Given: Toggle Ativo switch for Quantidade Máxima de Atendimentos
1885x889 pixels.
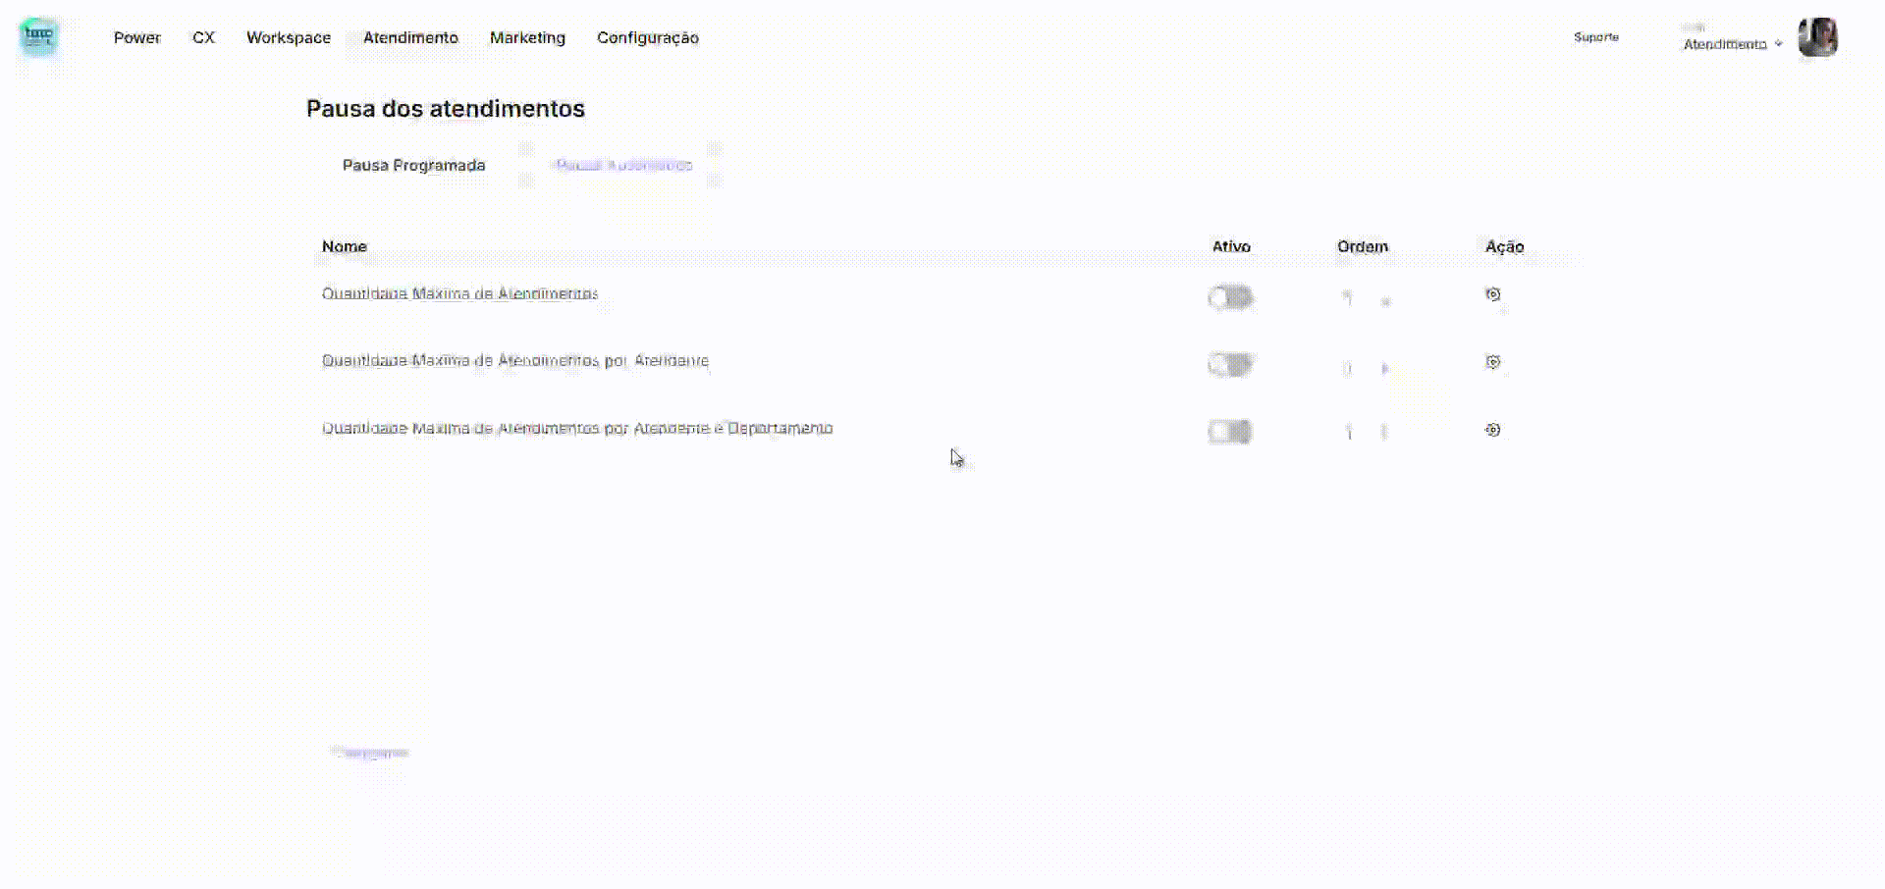Looking at the screenshot, I should point(1230,297).
